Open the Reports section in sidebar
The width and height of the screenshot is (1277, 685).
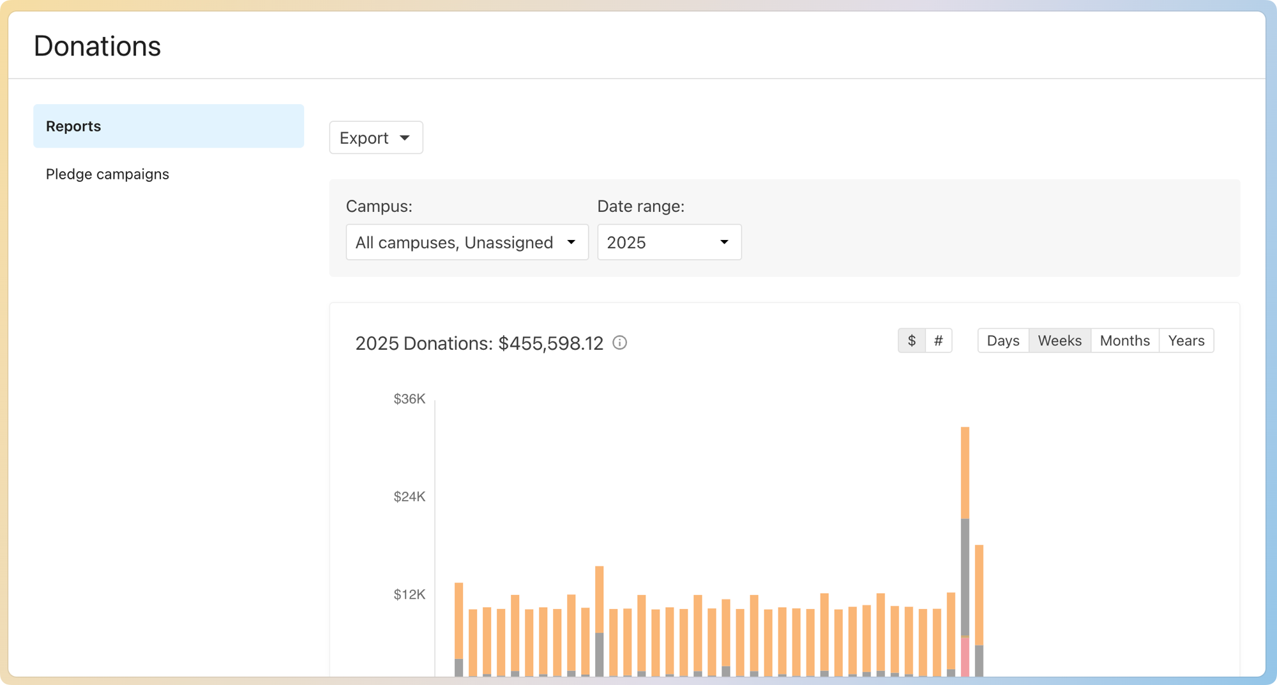[x=169, y=126]
